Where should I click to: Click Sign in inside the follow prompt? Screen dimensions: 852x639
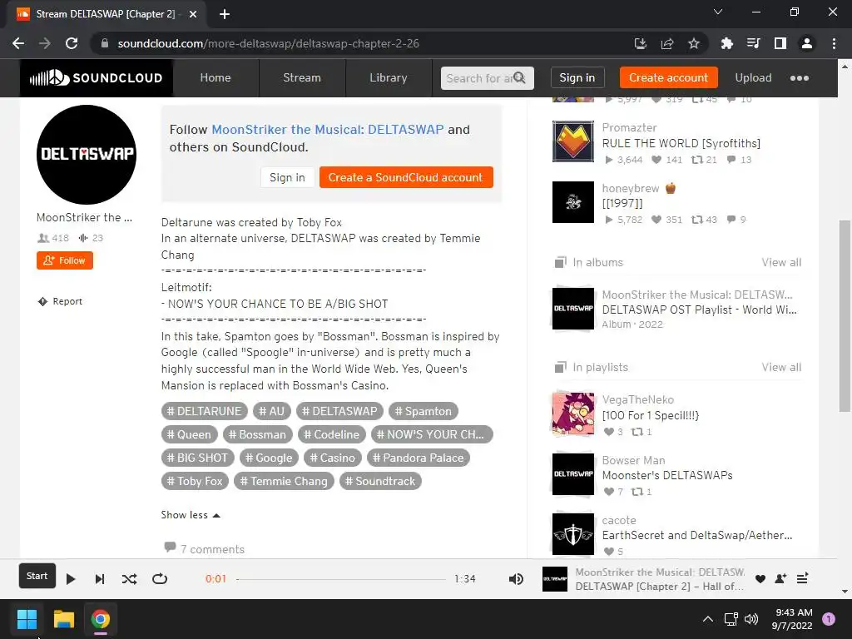click(287, 177)
